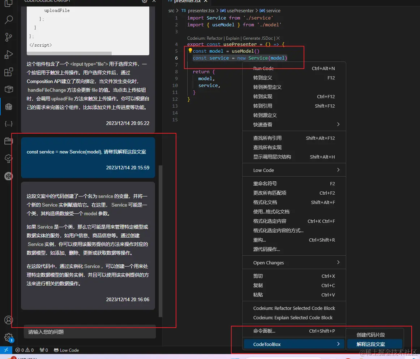The width and height of the screenshot is (420, 359).
Task: Close the CodeToolBox ChatGPT panel
Action: click(154, 1)
